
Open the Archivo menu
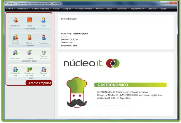11,9
